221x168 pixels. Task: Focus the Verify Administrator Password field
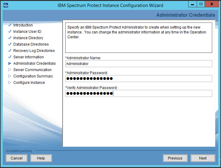click(138, 94)
